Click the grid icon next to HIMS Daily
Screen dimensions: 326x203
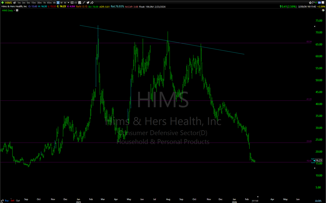point(17,10)
